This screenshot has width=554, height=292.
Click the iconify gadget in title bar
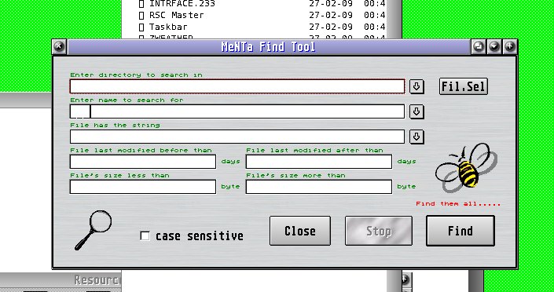coord(479,46)
